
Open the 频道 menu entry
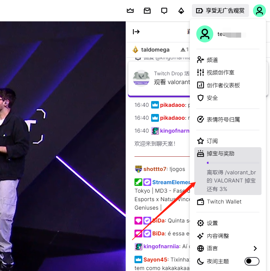[x=228, y=60]
